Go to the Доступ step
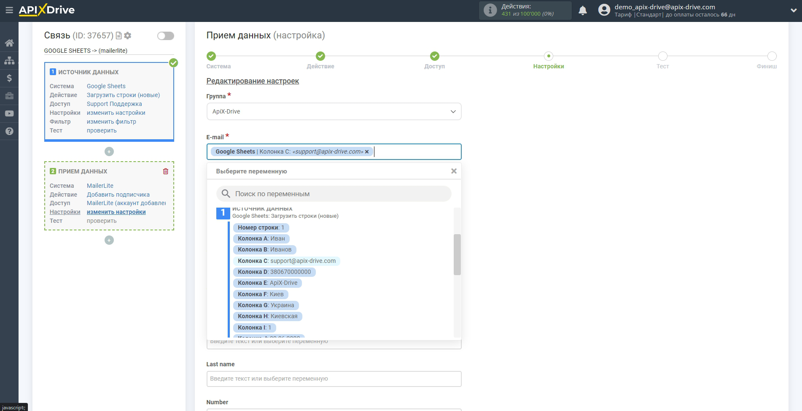802x411 pixels. (x=435, y=56)
